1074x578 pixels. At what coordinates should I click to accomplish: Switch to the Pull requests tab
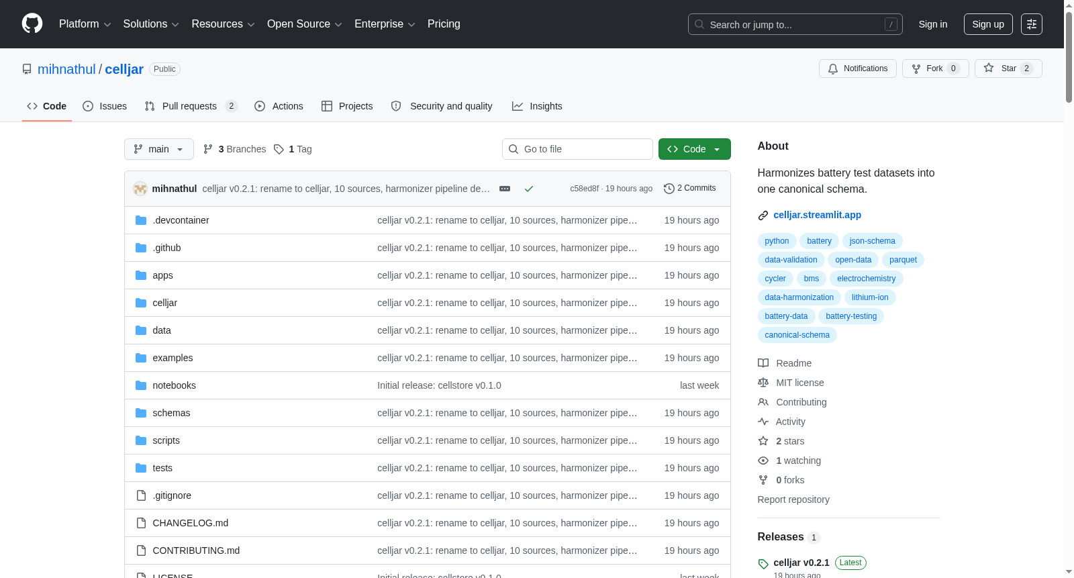click(x=191, y=106)
